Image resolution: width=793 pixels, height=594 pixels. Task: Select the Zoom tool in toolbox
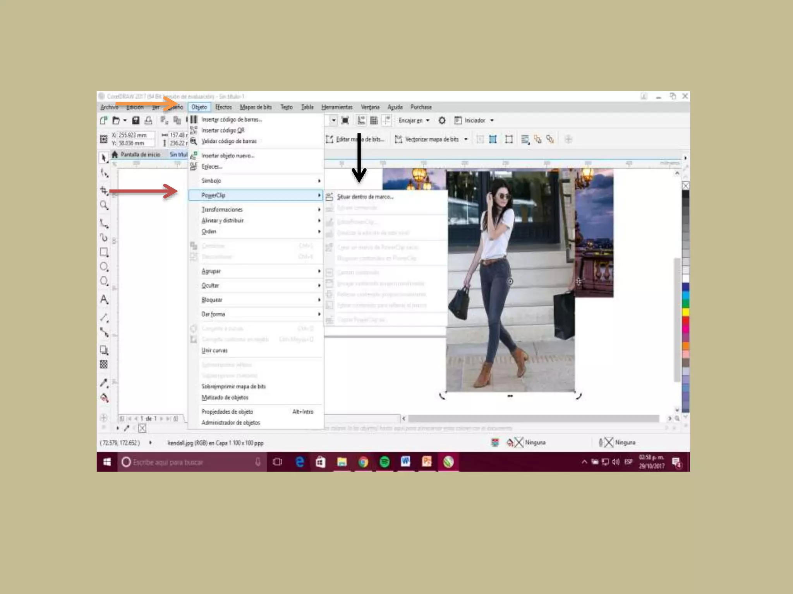click(104, 205)
